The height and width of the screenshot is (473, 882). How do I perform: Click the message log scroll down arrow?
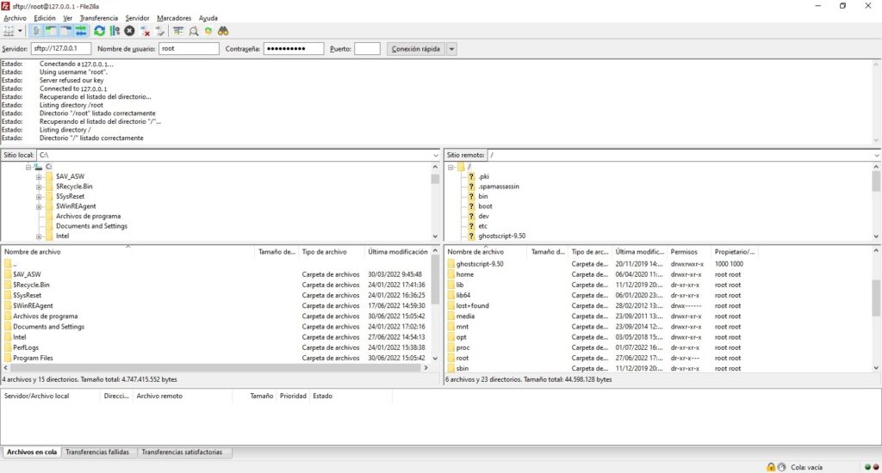tap(876, 140)
